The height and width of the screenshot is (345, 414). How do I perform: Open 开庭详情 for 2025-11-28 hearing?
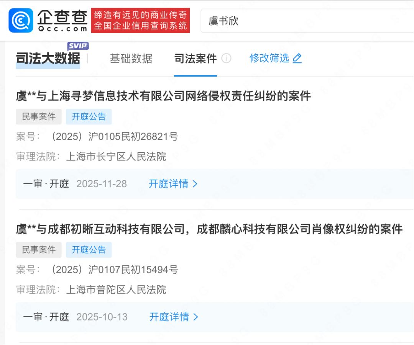[173, 184]
